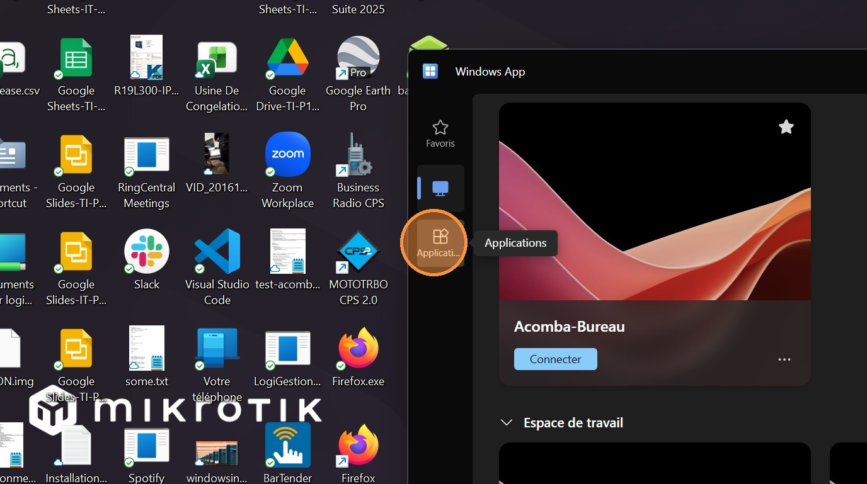The height and width of the screenshot is (484, 867).
Task: Select the RingCentral Meetings desktop icon
Action: pyautogui.click(x=146, y=170)
